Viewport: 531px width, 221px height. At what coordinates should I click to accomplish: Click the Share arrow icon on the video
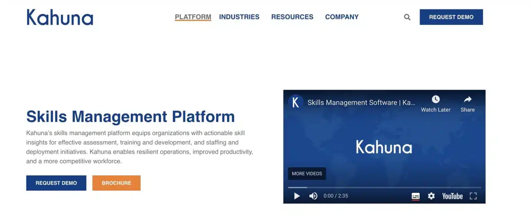pyautogui.click(x=467, y=100)
